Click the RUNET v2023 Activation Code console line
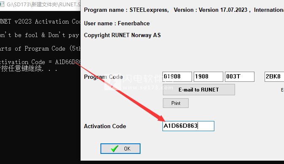This screenshot has height=164, width=284. [x=40, y=22]
